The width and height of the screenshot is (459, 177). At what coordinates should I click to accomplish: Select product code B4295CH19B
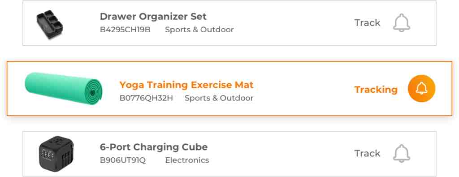[126, 30]
